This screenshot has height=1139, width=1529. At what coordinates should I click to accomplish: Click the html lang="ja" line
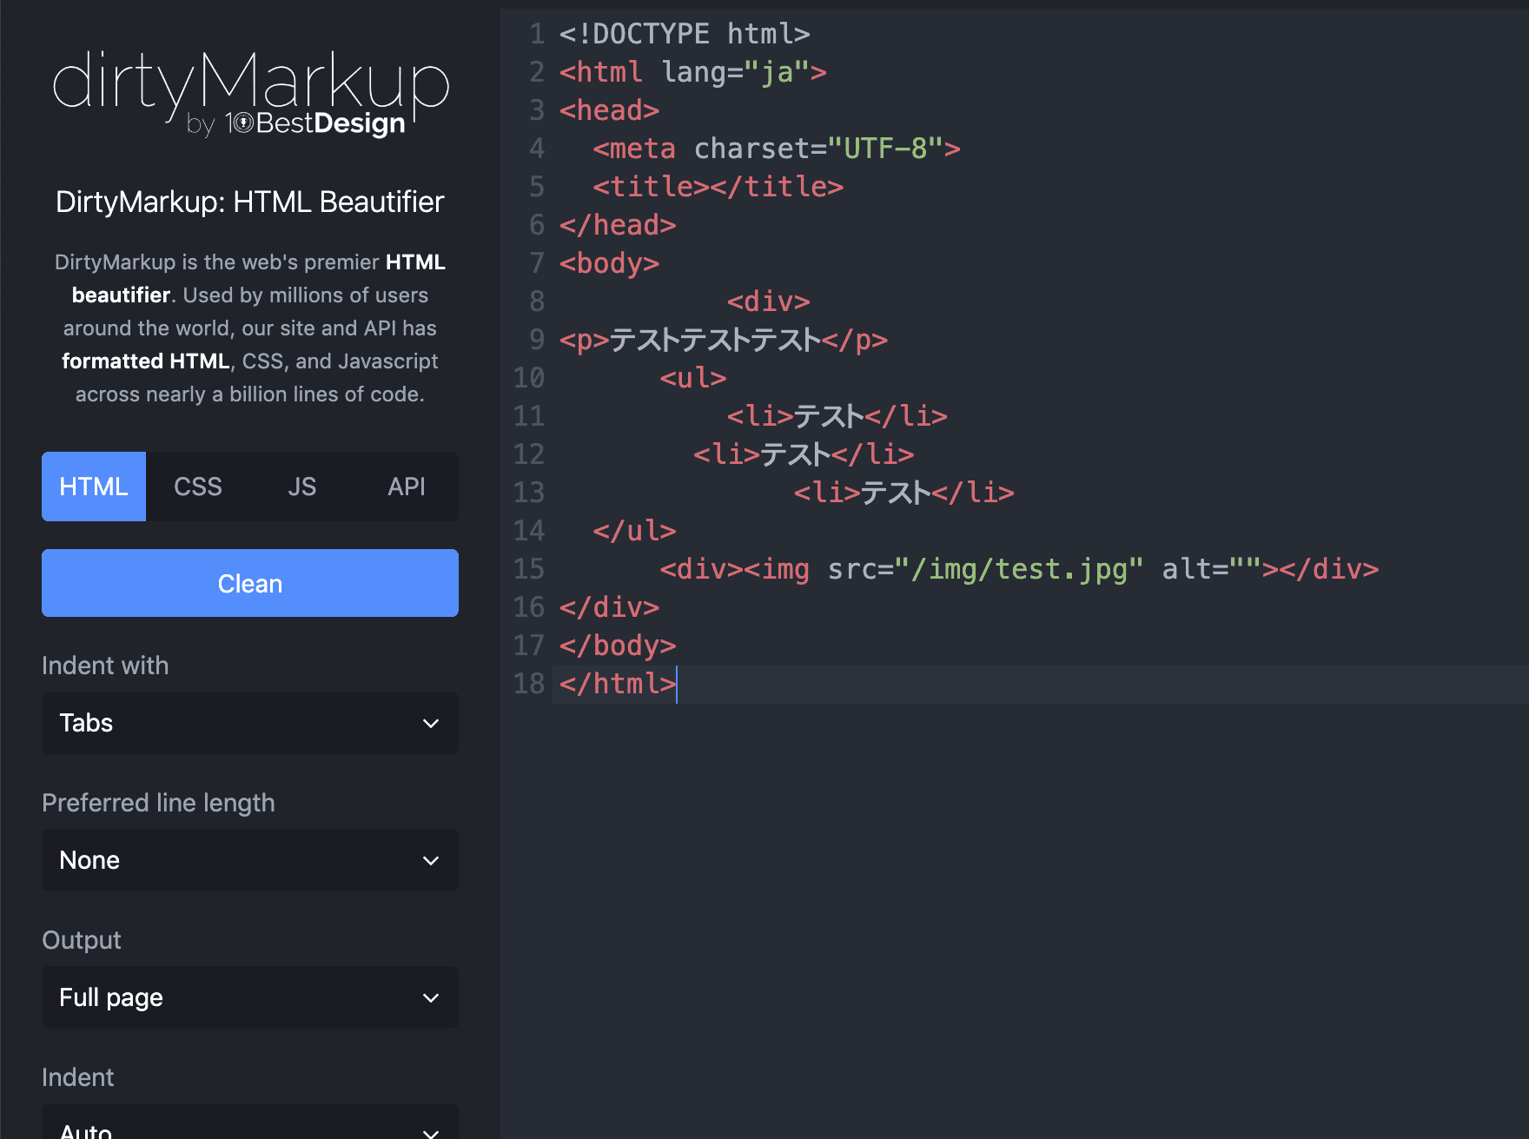tap(692, 72)
